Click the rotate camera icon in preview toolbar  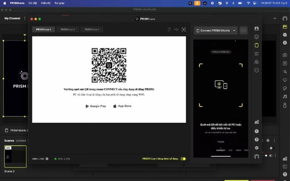(169, 30)
